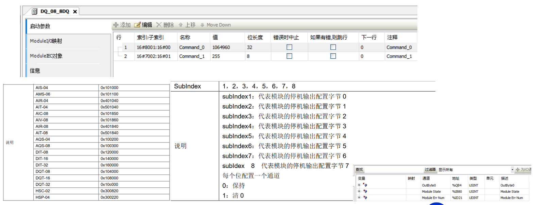Click the 删除 X icon
This screenshot has width=535, height=205.
[159, 25]
